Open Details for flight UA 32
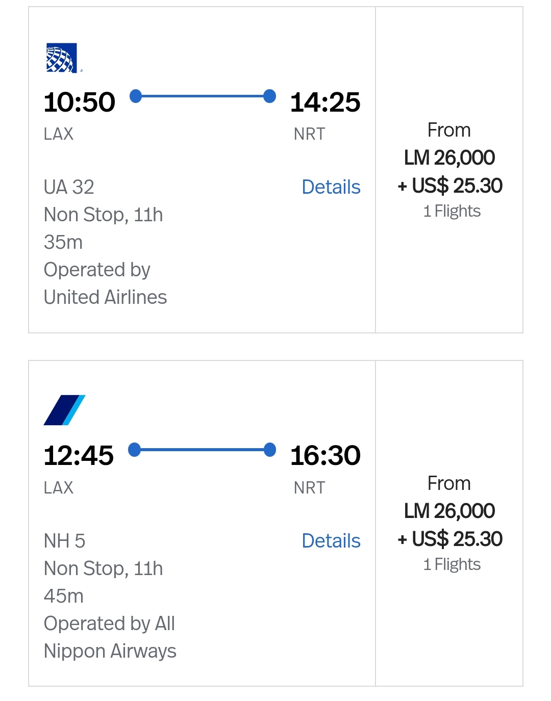This screenshot has width=551, height=701. tap(331, 187)
